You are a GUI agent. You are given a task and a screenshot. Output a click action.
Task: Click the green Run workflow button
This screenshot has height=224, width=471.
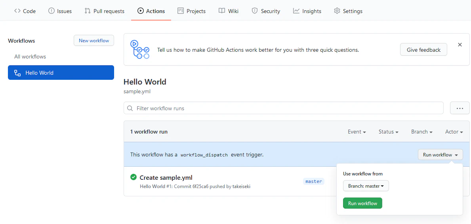[362, 203]
